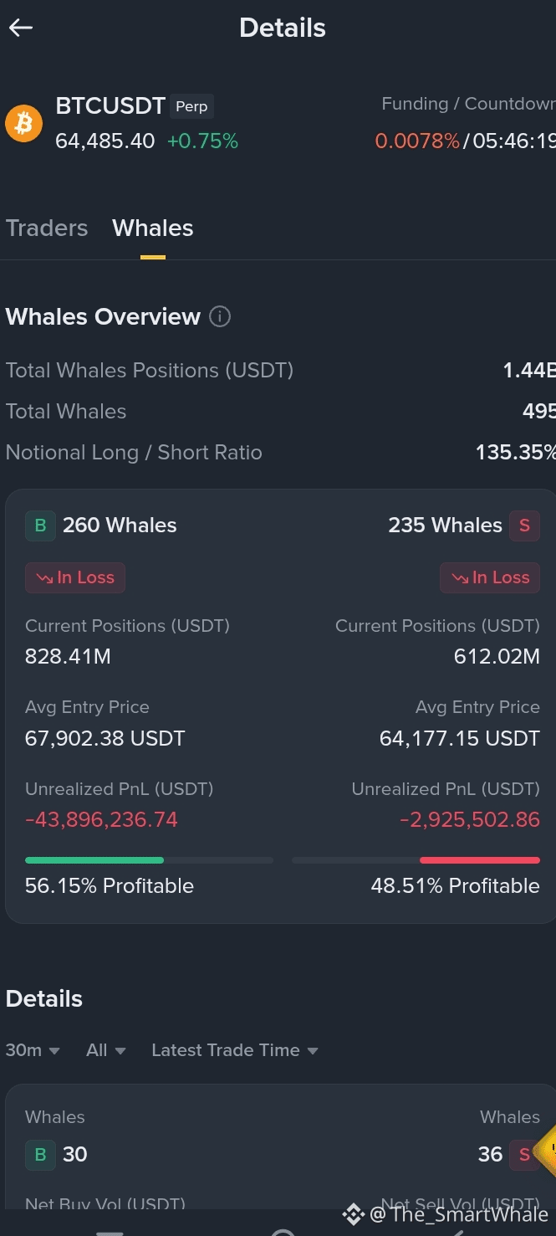This screenshot has width=556, height=1236.
Task: Click the green 56.15% Profitable bar
Action: tap(94, 860)
